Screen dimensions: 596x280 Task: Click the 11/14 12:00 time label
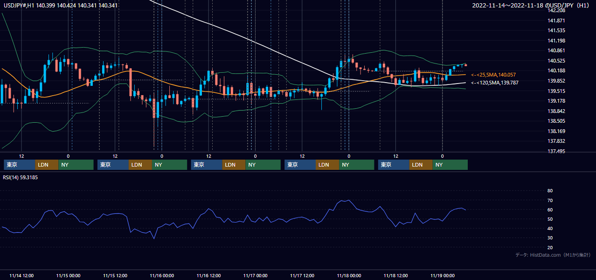[21, 275]
